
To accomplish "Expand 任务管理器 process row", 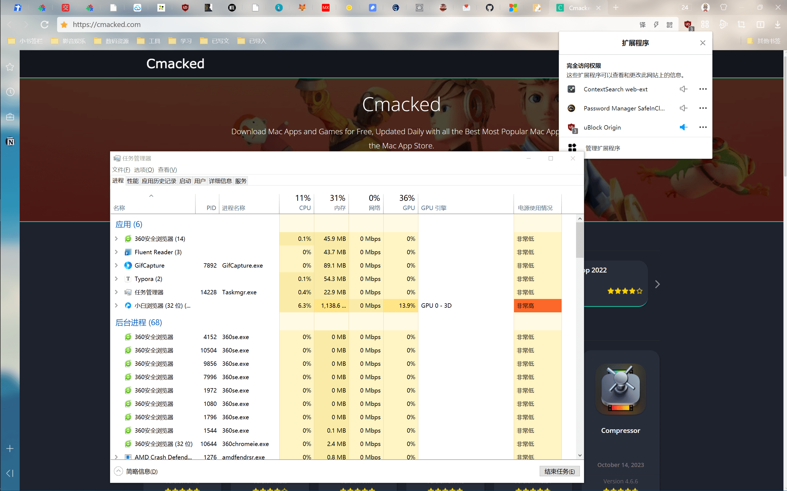I will (x=116, y=292).
